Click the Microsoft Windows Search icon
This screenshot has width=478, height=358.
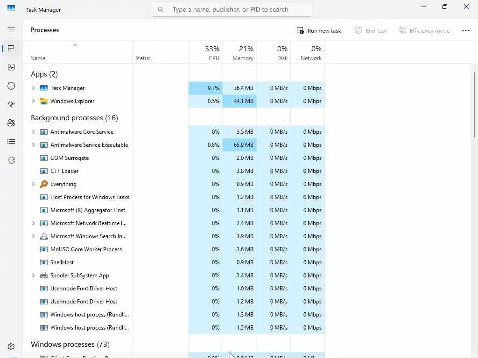tap(44, 236)
